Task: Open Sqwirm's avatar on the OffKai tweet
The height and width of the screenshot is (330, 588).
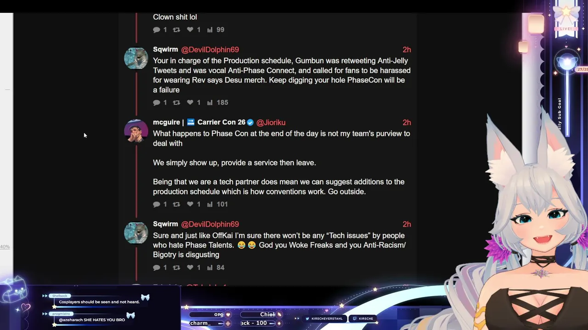Action: (136, 233)
